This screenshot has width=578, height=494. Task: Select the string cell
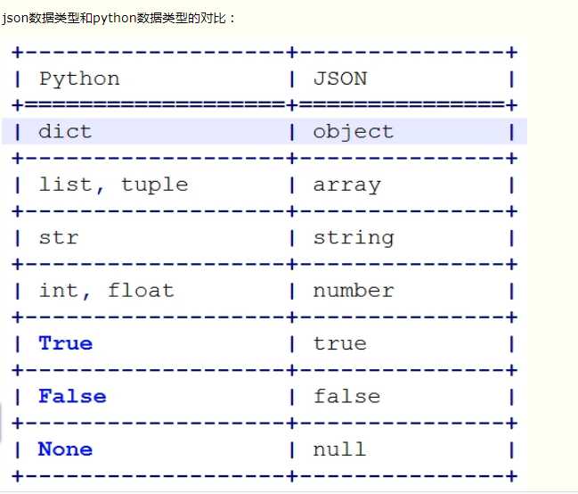(x=353, y=238)
